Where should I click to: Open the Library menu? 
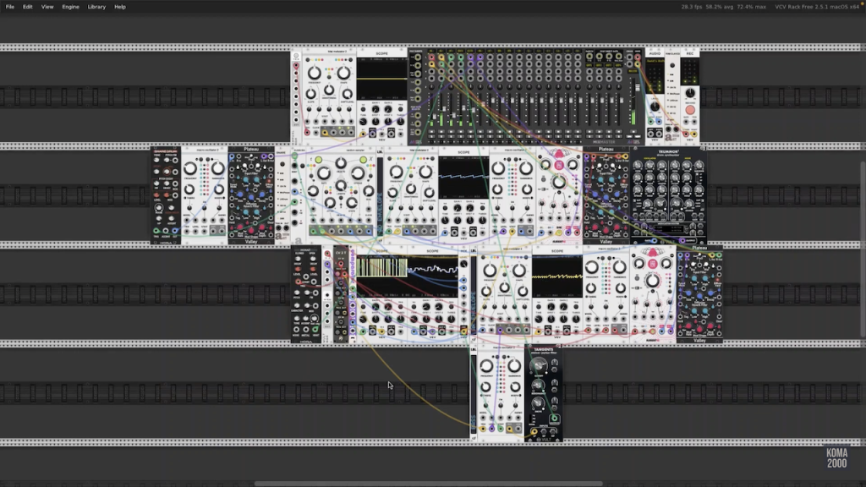[x=96, y=7]
